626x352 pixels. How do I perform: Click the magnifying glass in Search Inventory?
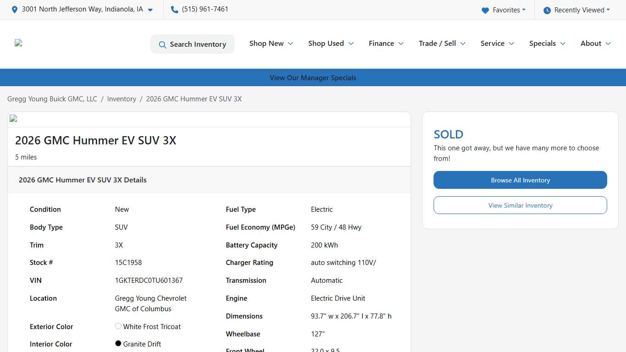click(x=162, y=44)
